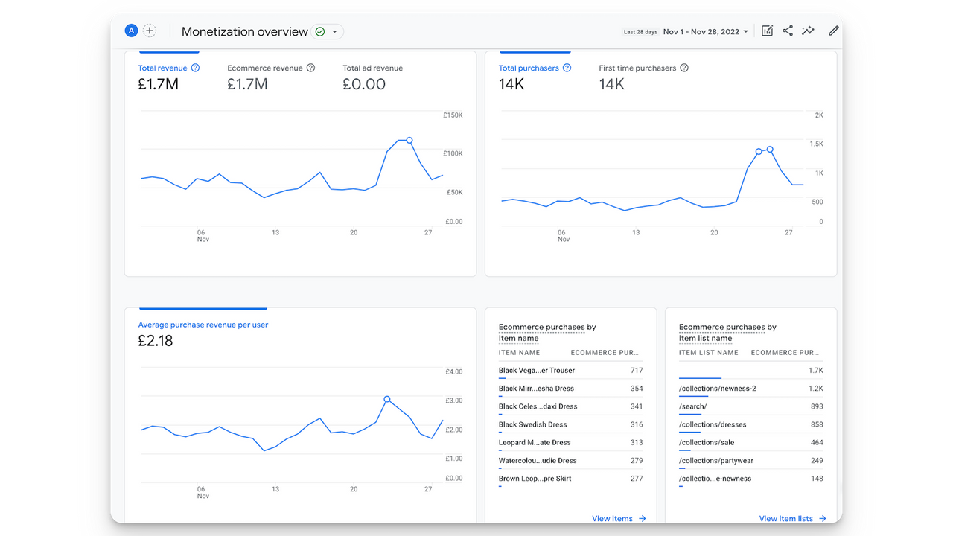Select the Total ad revenue metric tab

pyautogui.click(x=372, y=68)
